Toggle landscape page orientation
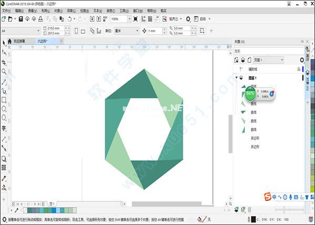This screenshot has width=315, height=225. pyautogui.click(x=83, y=31)
